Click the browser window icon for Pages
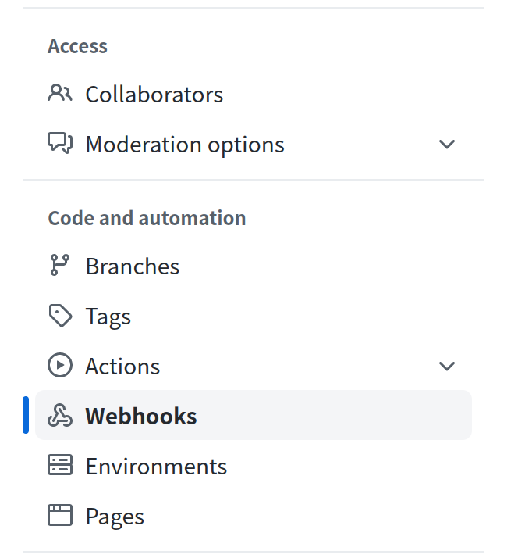This screenshot has width=518, height=558. tap(59, 516)
